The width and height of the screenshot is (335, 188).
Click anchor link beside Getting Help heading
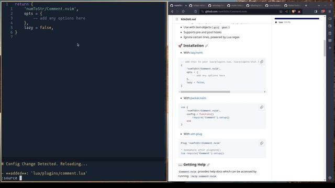click(x=208, y=165)
